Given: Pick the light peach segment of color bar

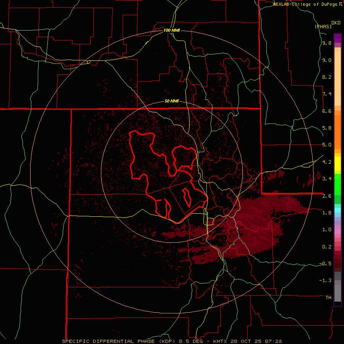Looking at the screenshot, I should coord(338,78).
